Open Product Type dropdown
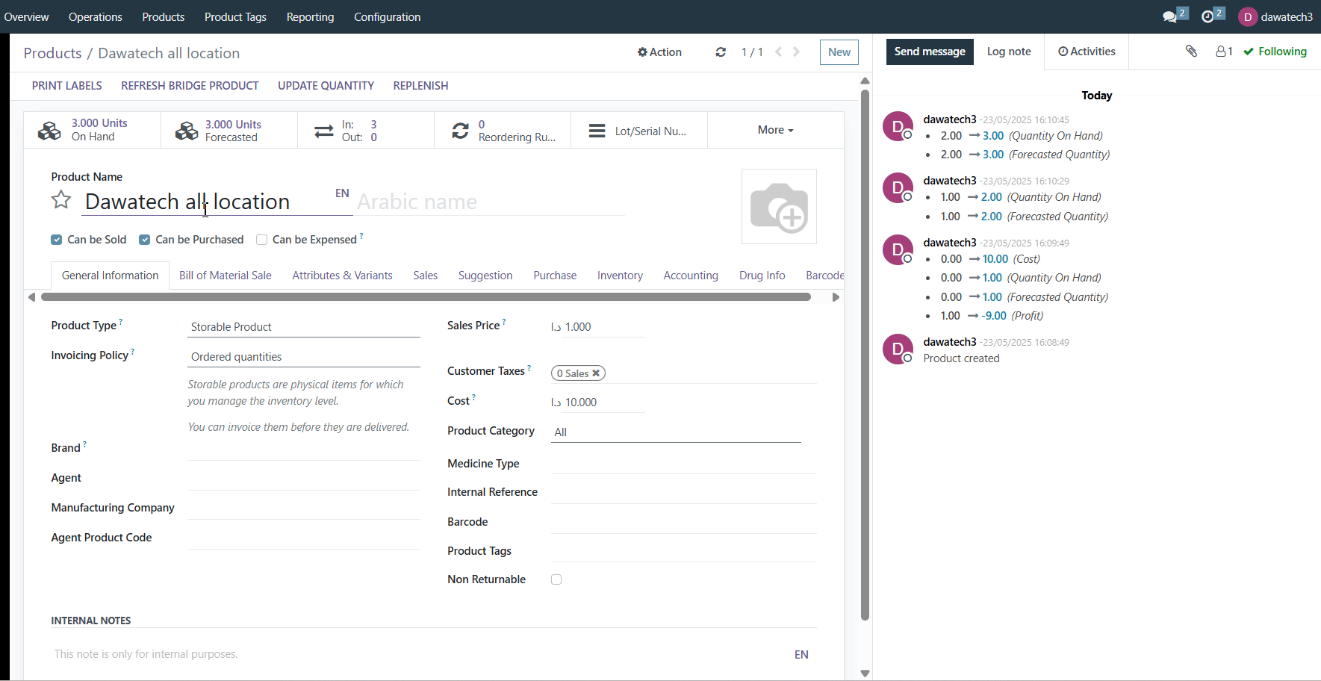Image resolution: width=1321 pixels, height=681 pixels. pos(304,327)
